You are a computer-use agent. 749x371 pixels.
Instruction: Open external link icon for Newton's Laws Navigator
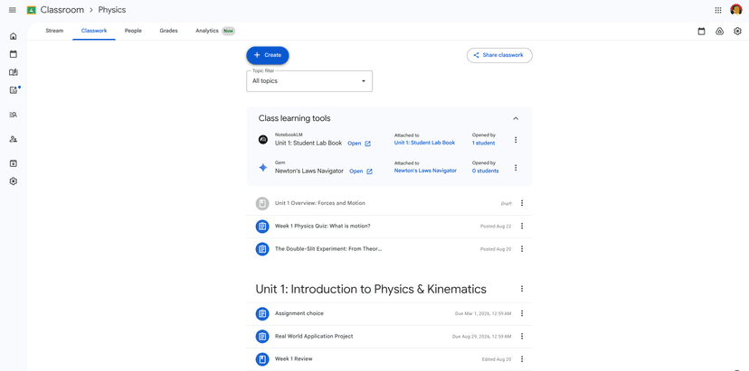[369, 172]
